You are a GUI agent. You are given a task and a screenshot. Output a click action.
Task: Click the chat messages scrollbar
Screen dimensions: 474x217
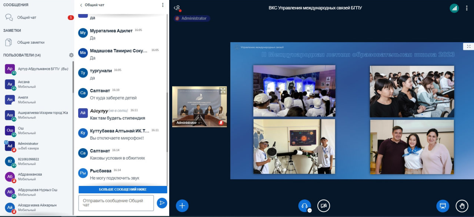(x=167, y=111)
